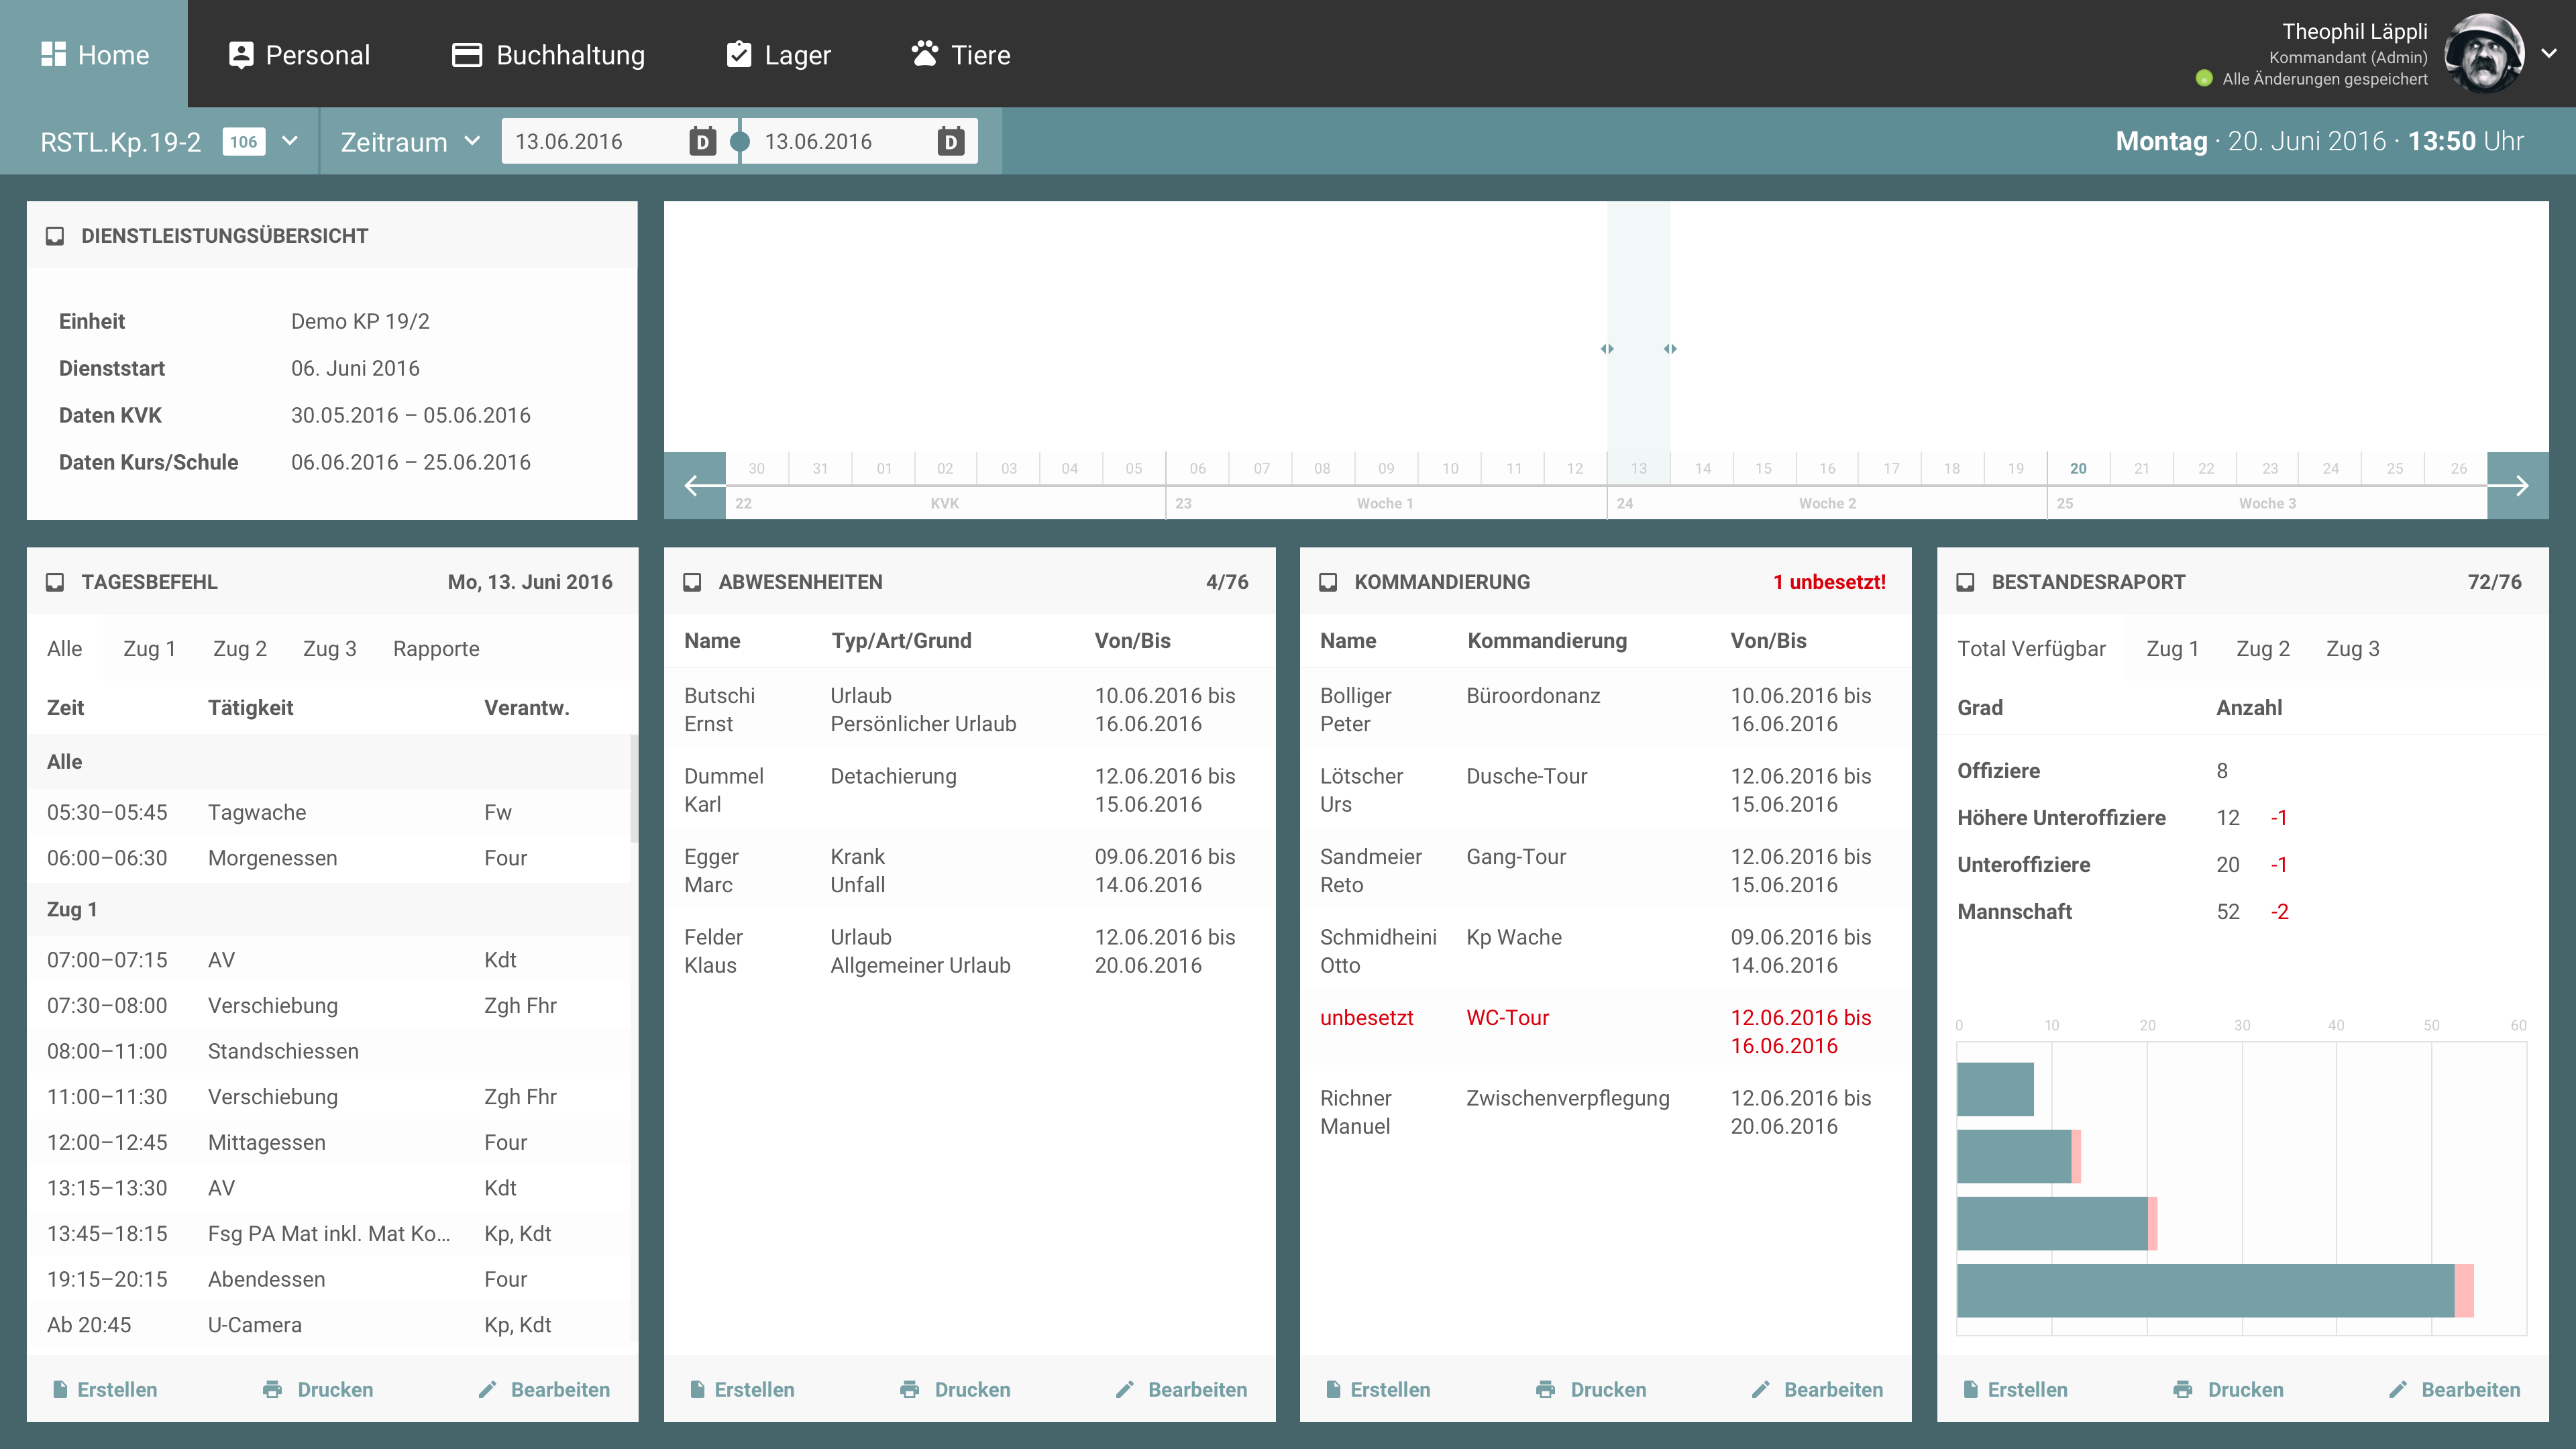Screen dimensions: 2576x1449
Task: Click the start date calendar icon
Action: 702,141
